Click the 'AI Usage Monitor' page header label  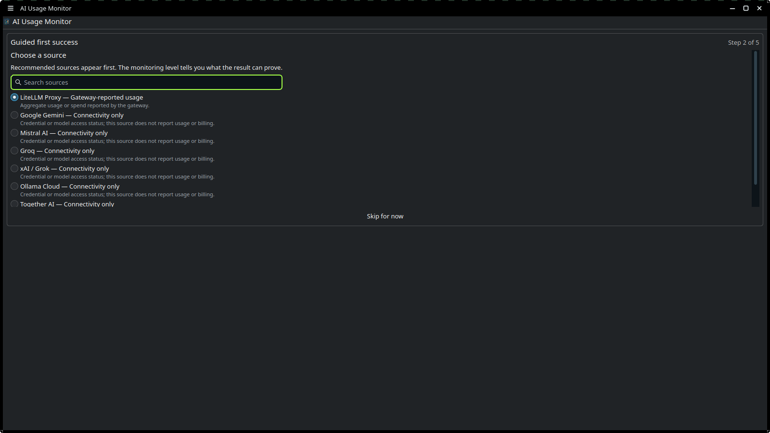[42, 22]
